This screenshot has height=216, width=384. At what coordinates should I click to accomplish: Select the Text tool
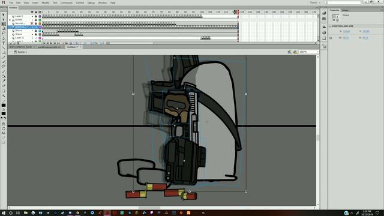[x=4, y=43]
